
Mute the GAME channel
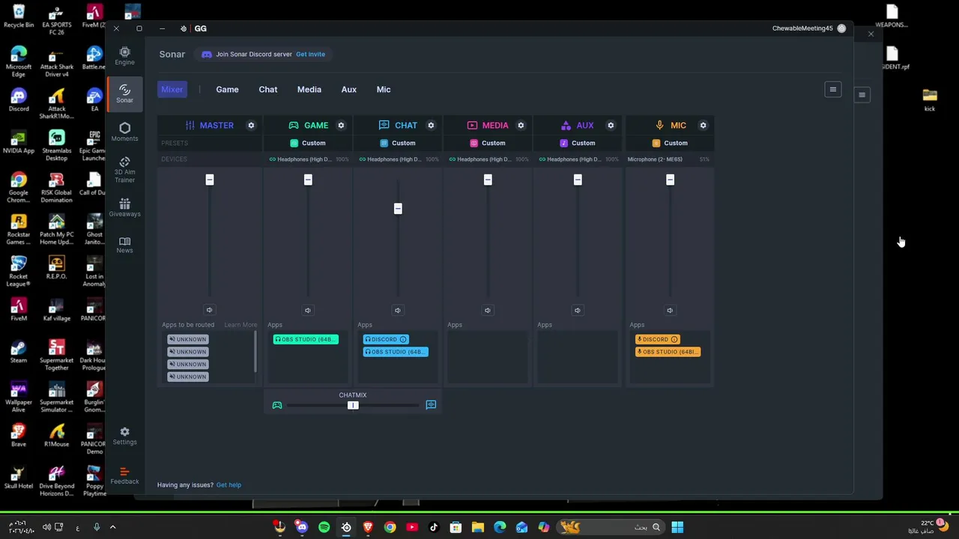click(x=307, y=310)
